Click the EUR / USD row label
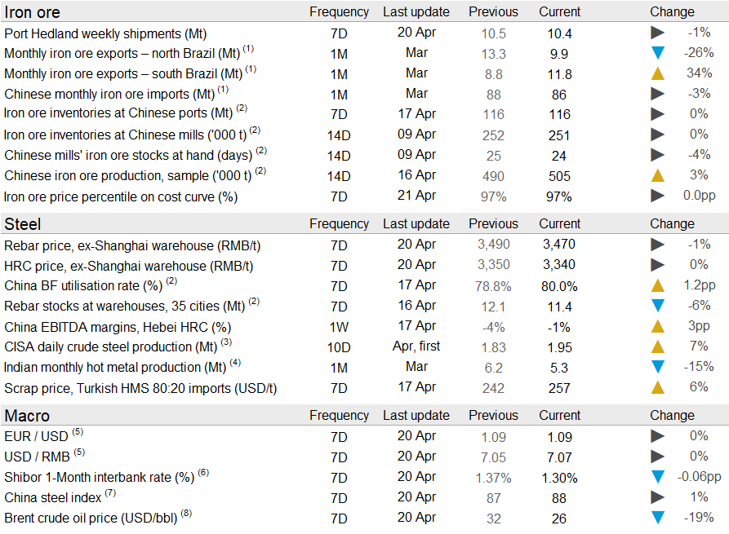 click(36, 436)
